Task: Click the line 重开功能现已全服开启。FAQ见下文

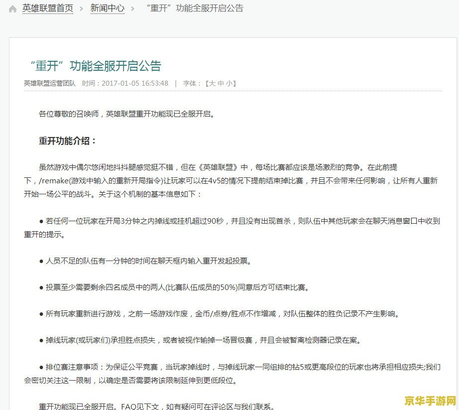Action: (157, 406)
